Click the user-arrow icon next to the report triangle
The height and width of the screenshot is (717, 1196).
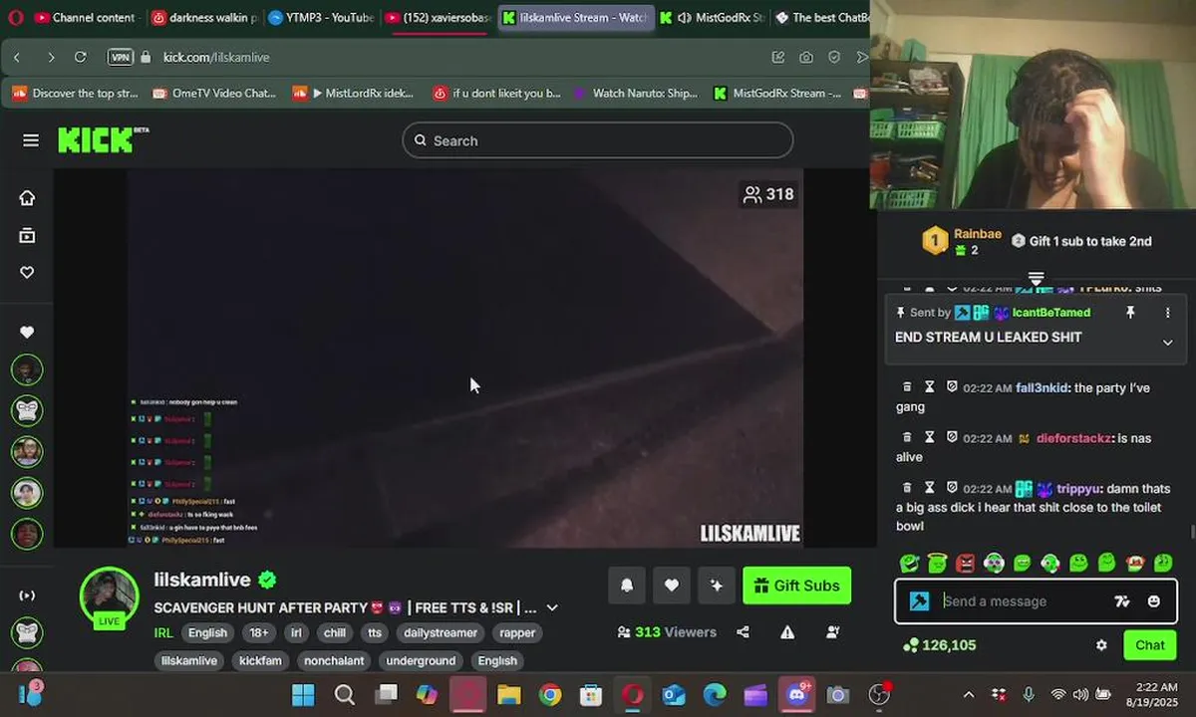tap(833, 631)
